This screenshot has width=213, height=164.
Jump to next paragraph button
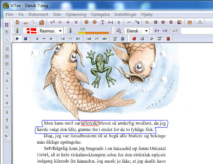104,39
